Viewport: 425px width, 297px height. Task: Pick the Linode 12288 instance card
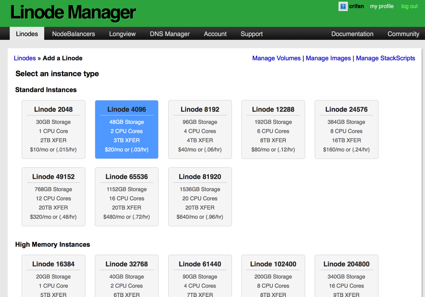273,129
